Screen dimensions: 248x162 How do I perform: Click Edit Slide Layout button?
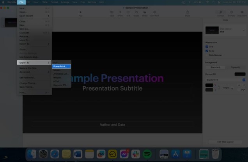(x=225, y=142)
